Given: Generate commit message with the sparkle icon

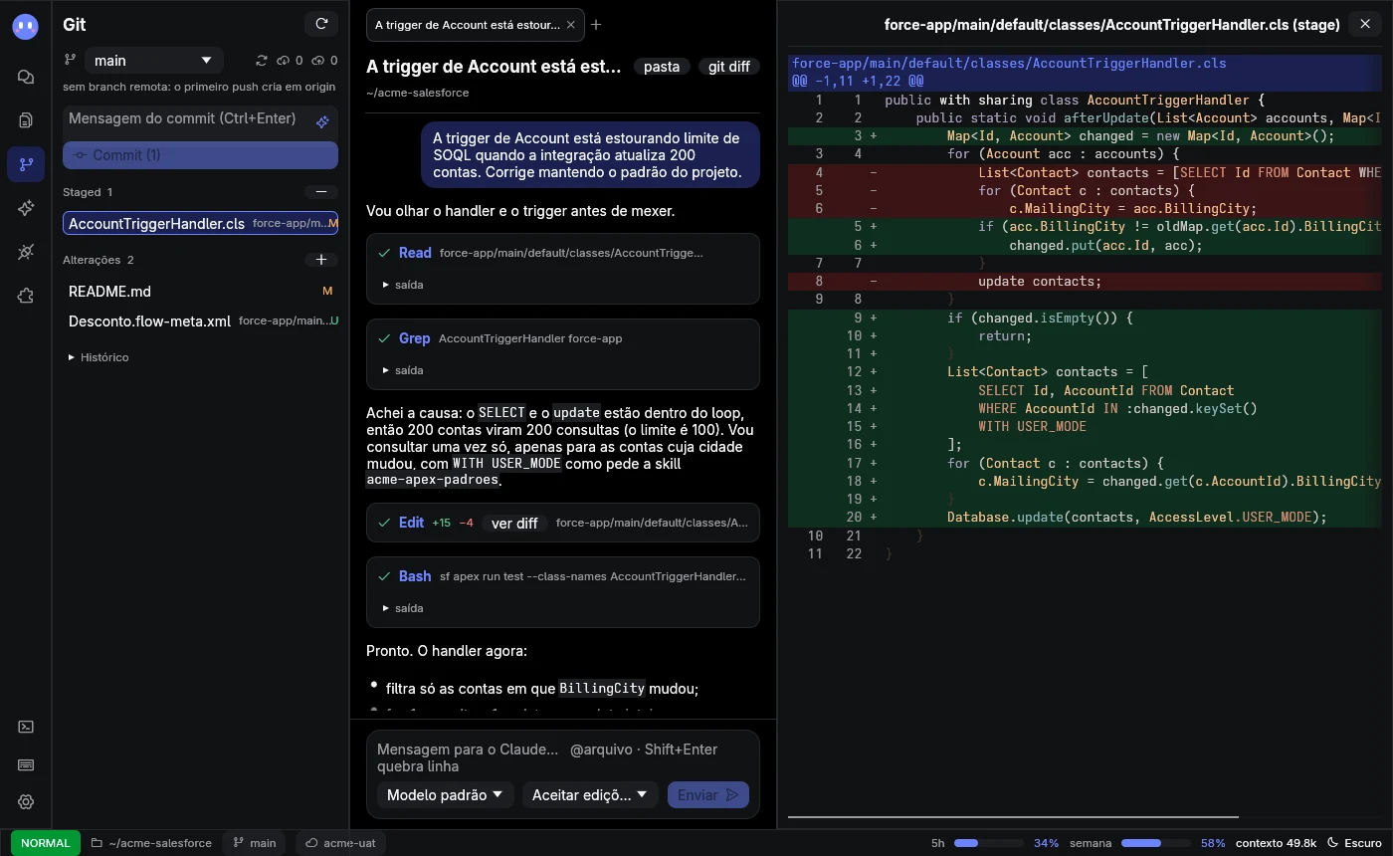Looking at the screenshot, I should [322, 122].
